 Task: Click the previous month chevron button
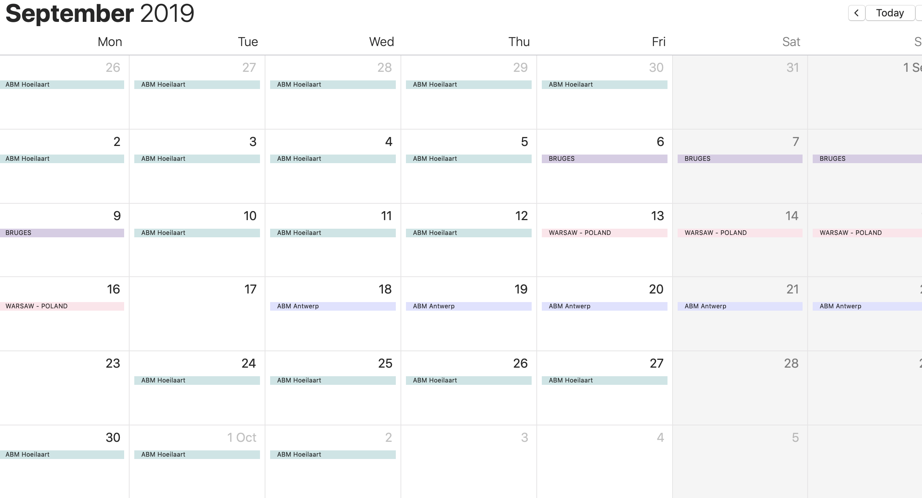click(x=856, y=13)
